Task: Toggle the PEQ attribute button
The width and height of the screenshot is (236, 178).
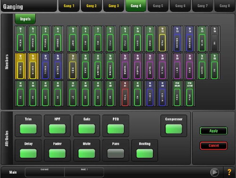Action: coord(116,129)
